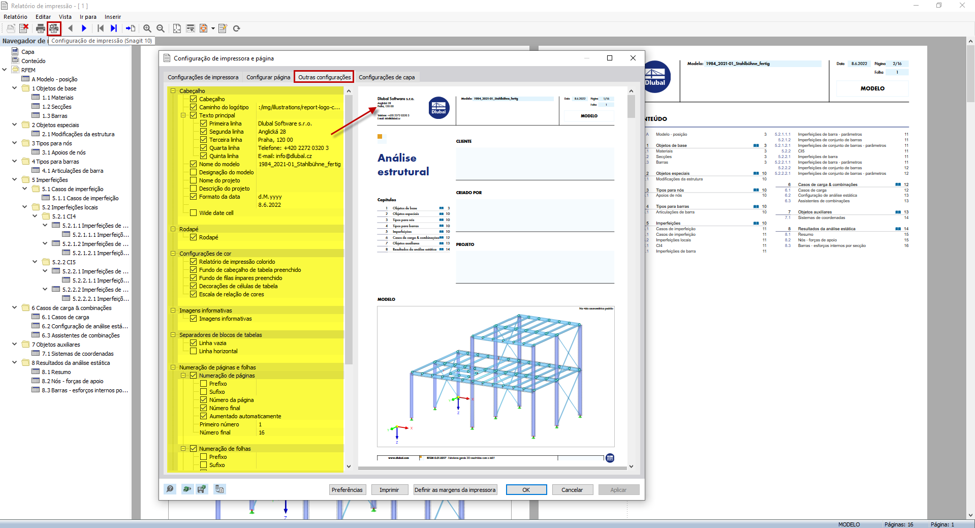Open the printer configuration icon (Snagit 10)
This screenshot has height=528, width=975.
(x=53, y=28)
